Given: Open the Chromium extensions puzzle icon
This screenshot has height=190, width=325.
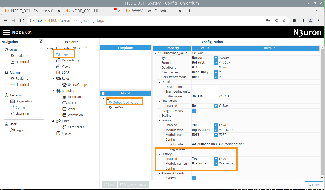Looking at the screenshot, I should coord(294,20).
